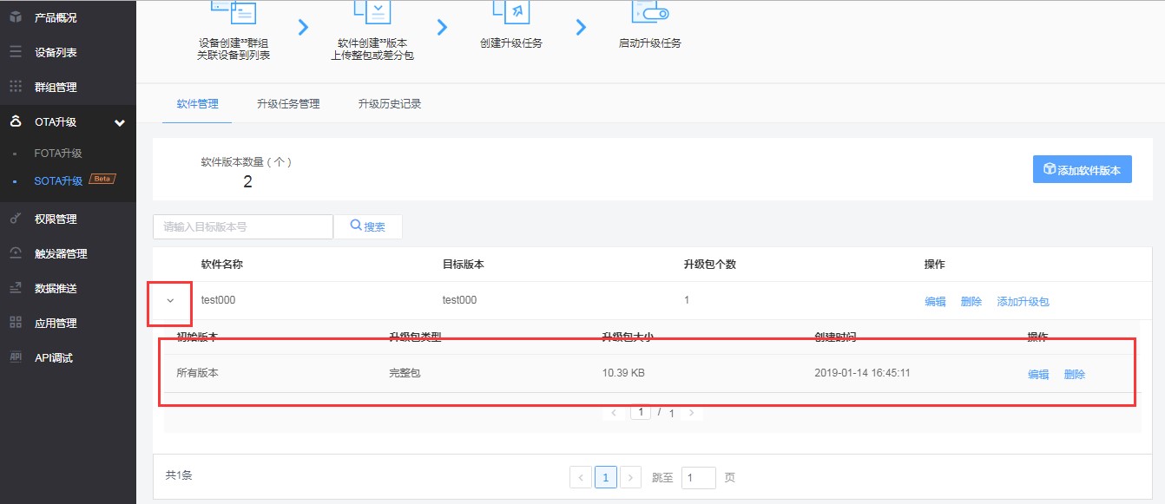Click the 设备列表 list icon
Image resolution: width=1165 pixels, height=504 pixels.
[x=16, y=52]
